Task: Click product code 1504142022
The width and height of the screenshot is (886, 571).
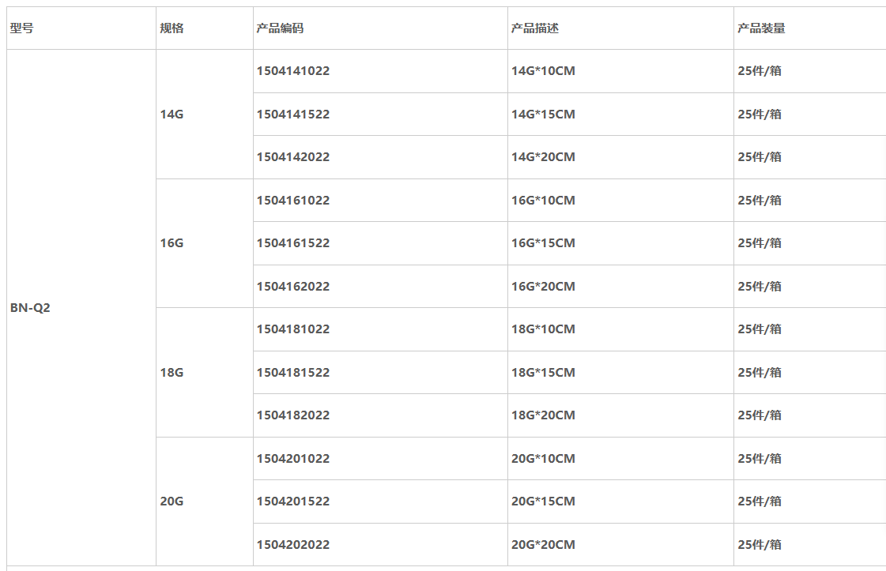Action: pyautogui.click(x=293, y=157)
